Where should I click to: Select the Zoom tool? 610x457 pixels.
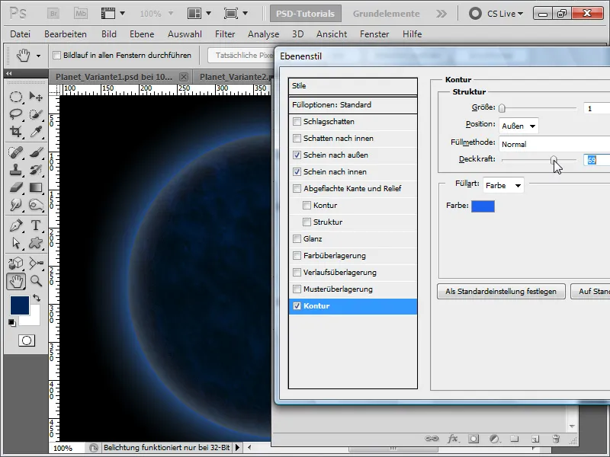click(x=36, y=280)
